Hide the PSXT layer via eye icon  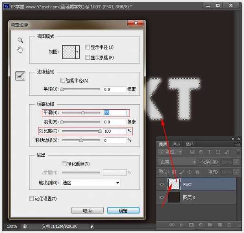click(162, 184)
